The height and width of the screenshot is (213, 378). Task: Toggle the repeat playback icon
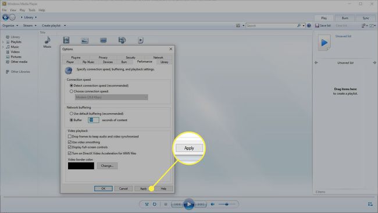154,204
